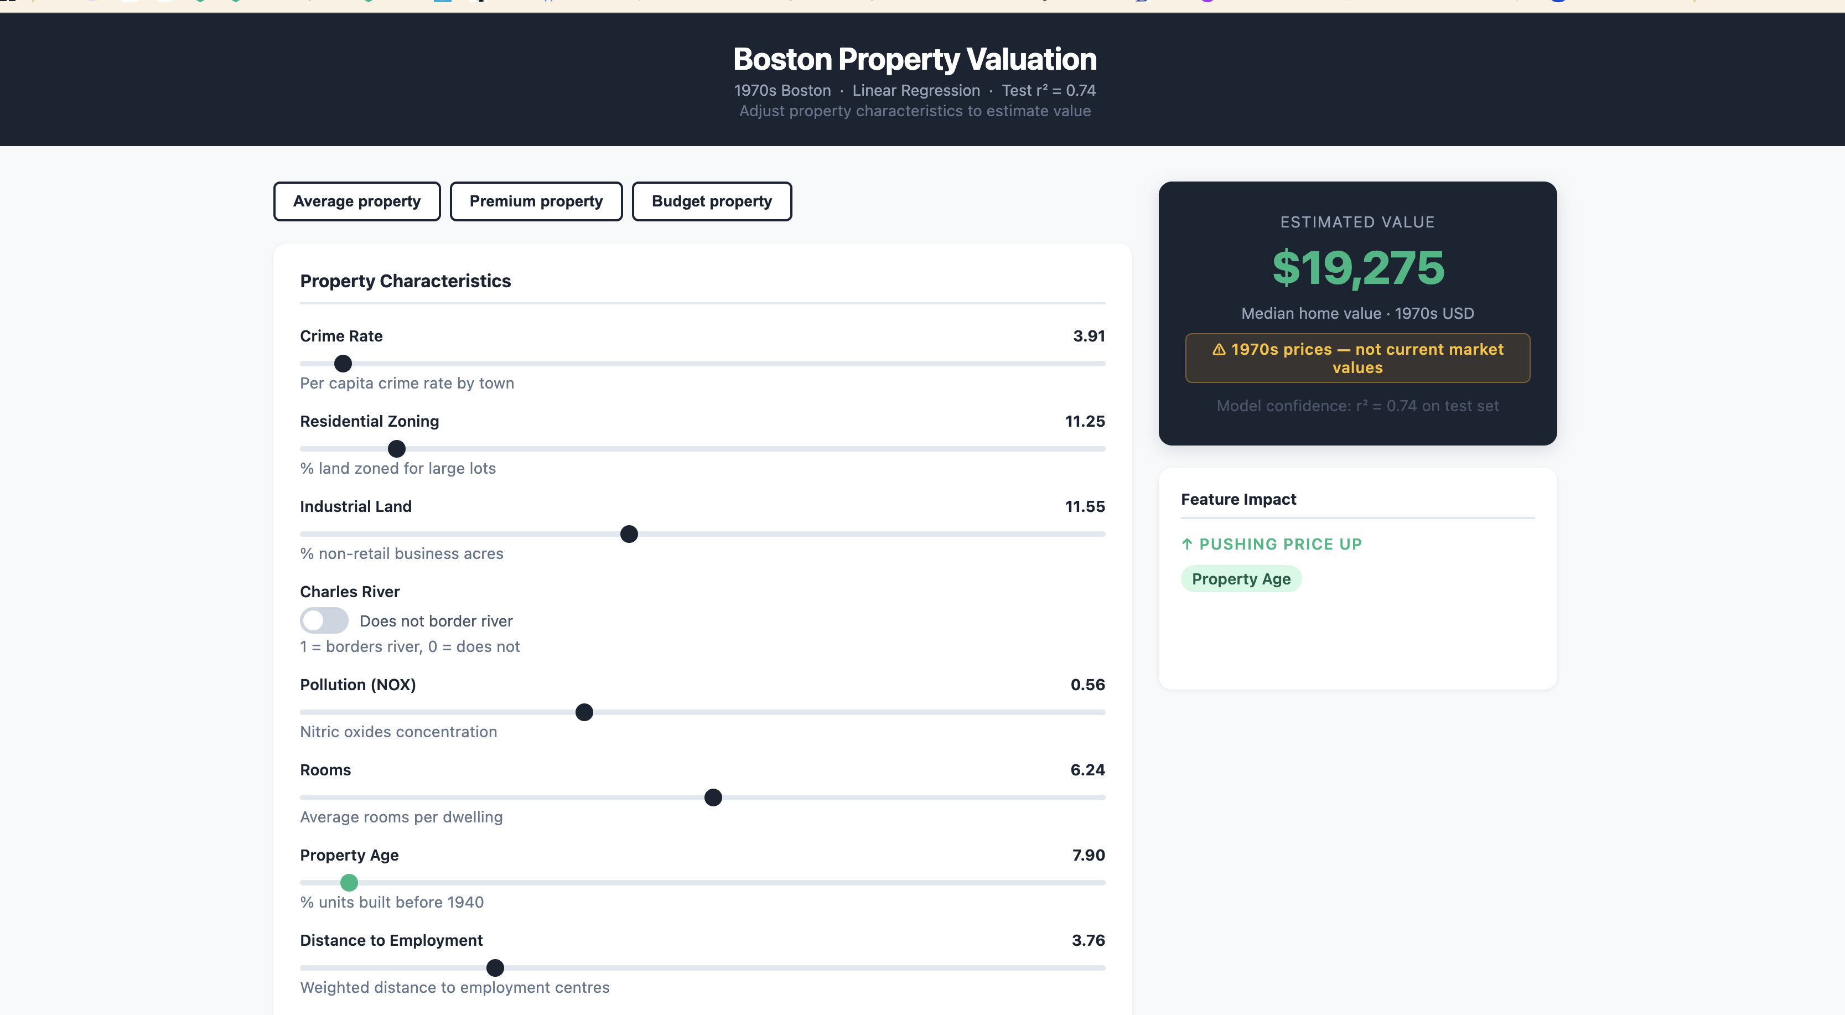
Task: Load the Average property preset
Action: (357, 201)
